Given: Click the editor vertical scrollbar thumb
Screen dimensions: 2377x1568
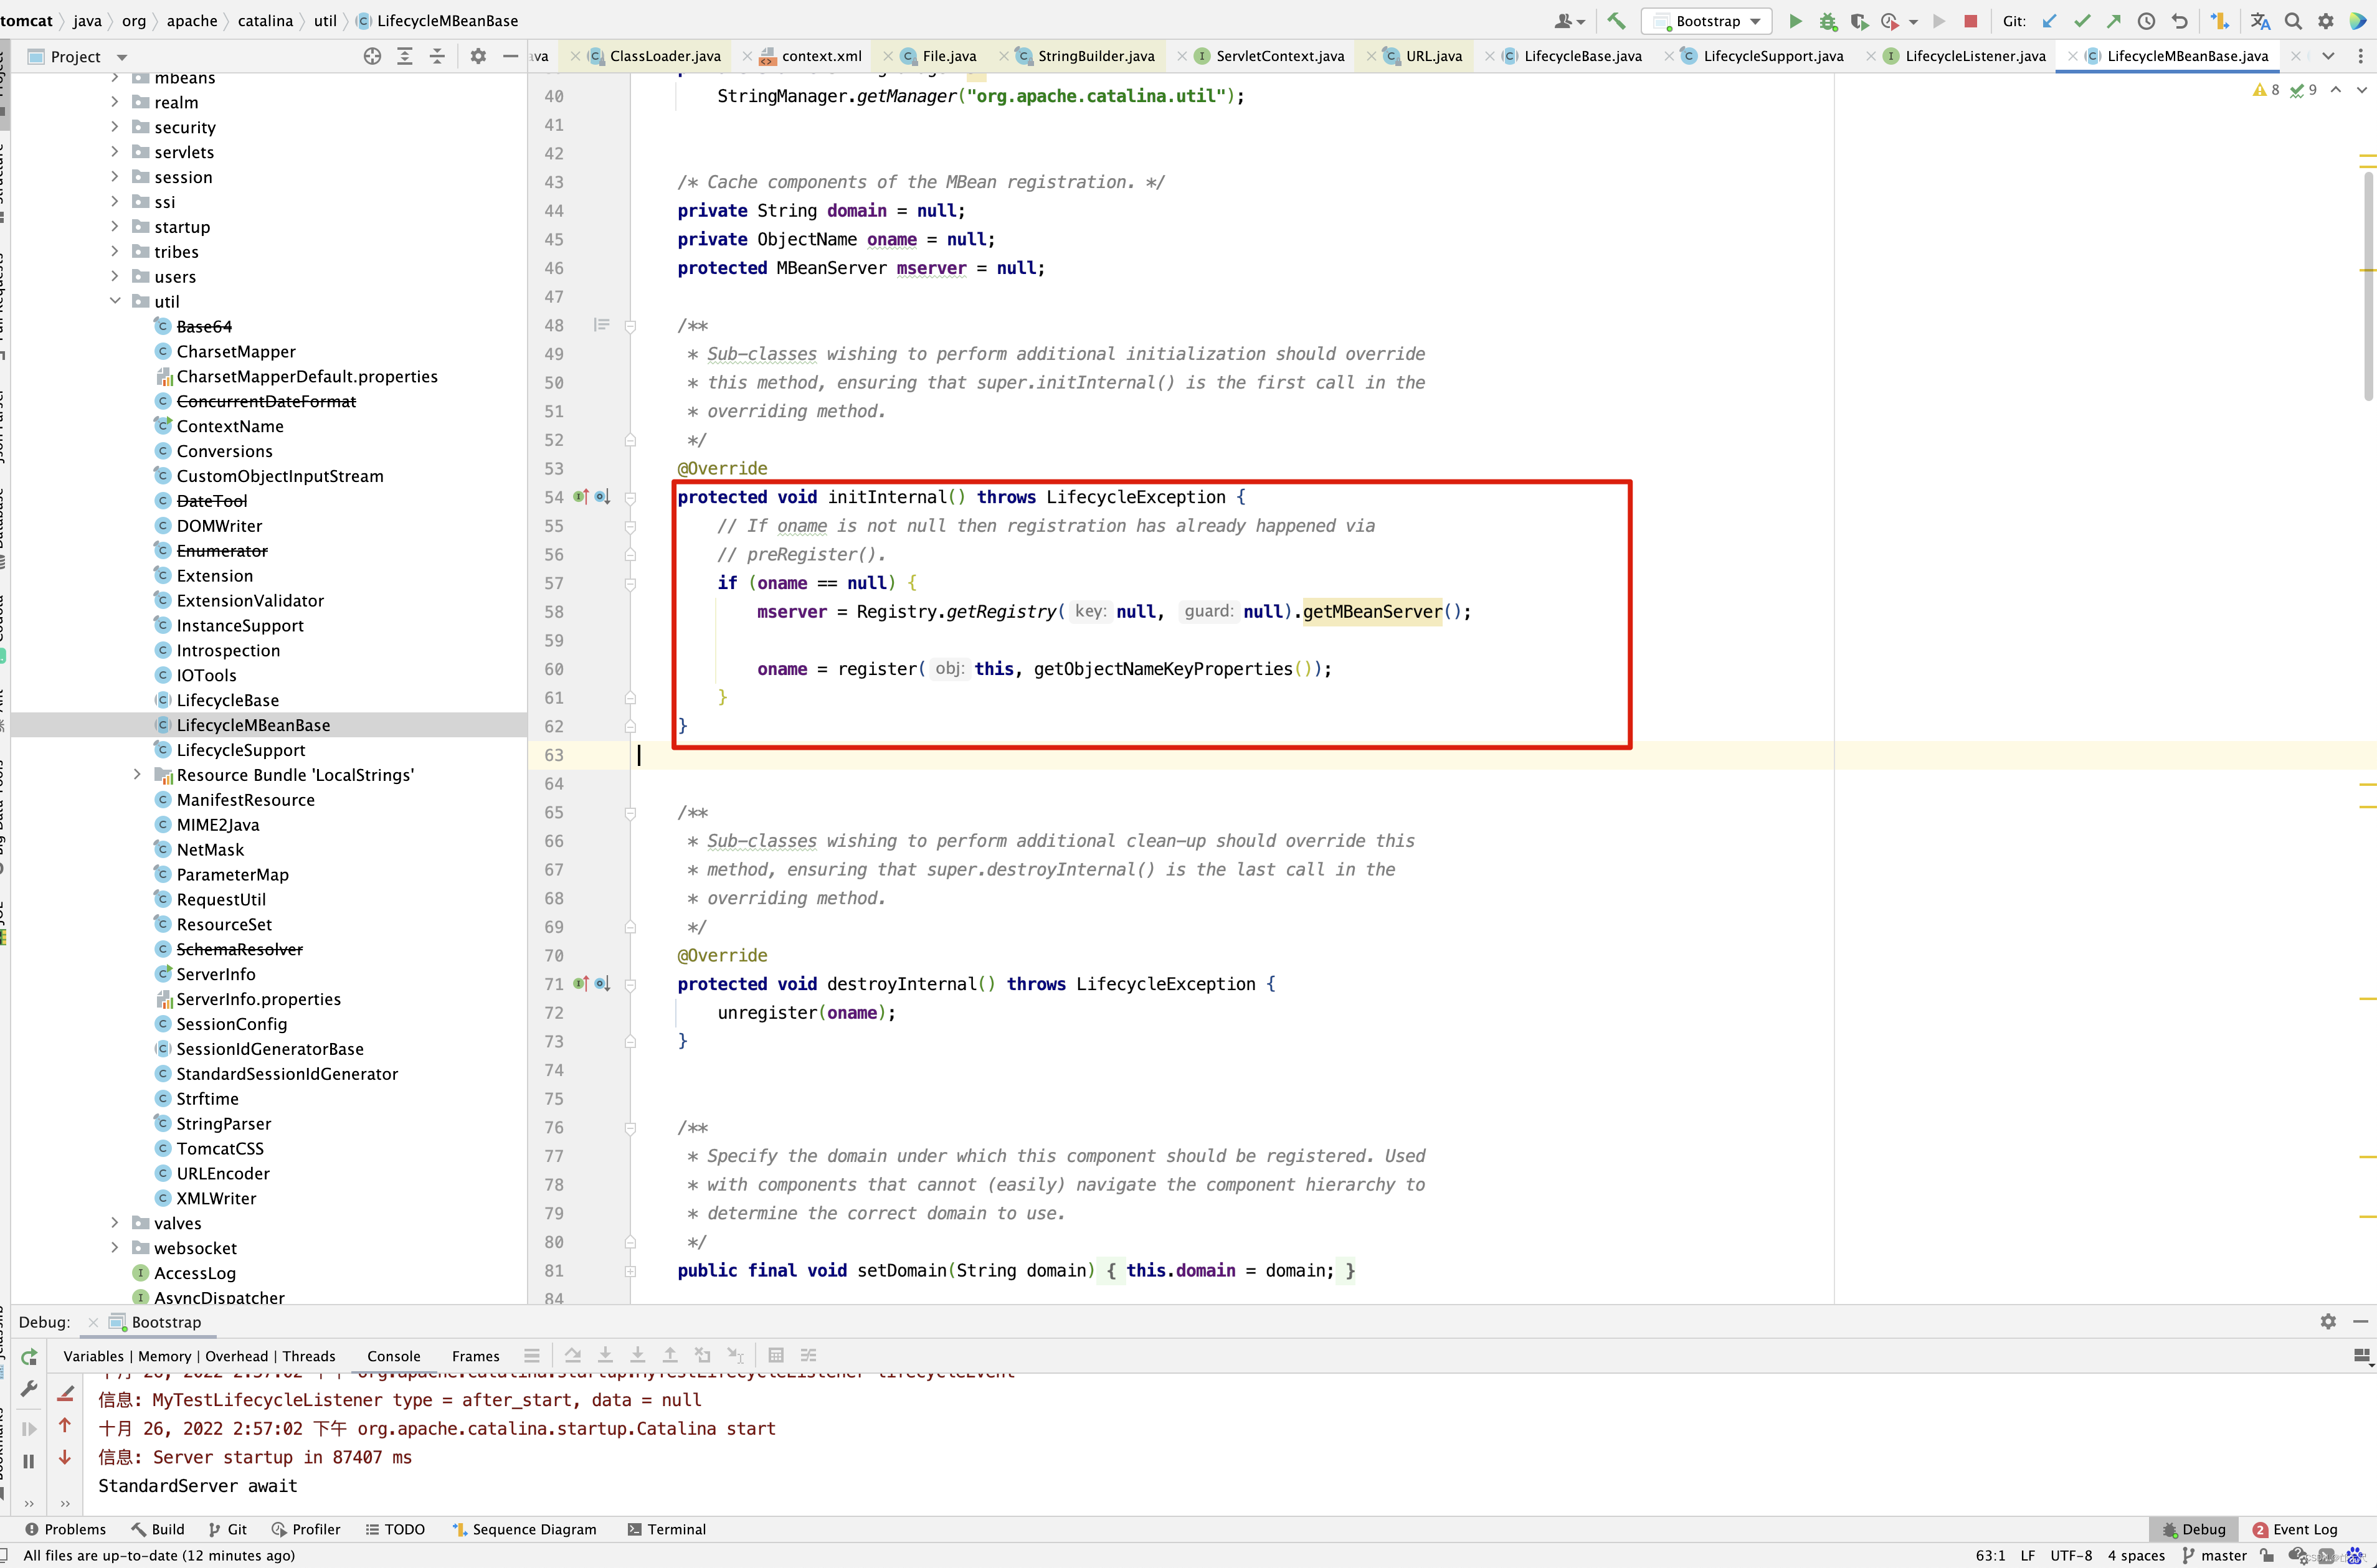Looking at the screenshot, I should [2368, 285].
